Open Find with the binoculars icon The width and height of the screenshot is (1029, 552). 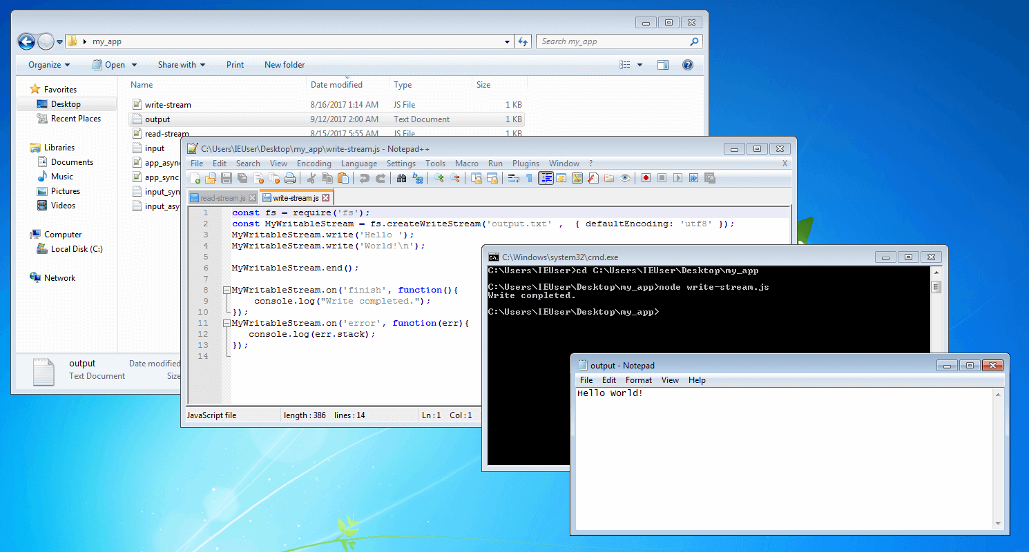tap(402, 178)
